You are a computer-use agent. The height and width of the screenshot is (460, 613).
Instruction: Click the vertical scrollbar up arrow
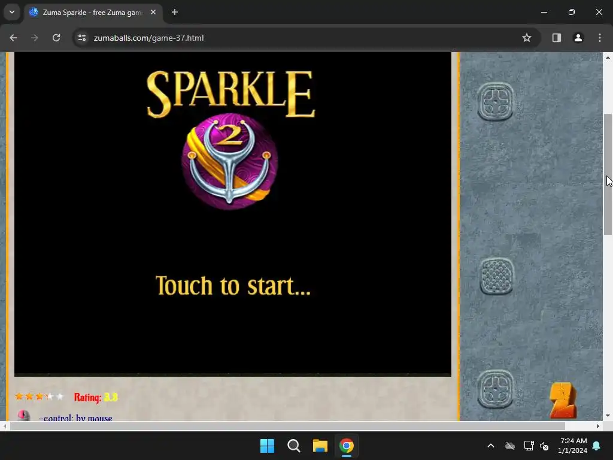(x=608, y=57)
